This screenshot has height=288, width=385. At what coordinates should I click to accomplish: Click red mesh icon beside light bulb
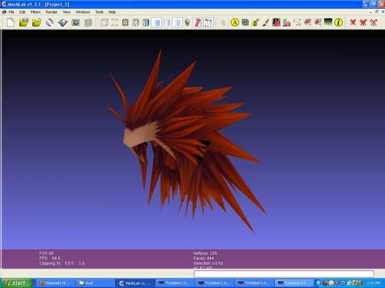[x=198, y=23]
